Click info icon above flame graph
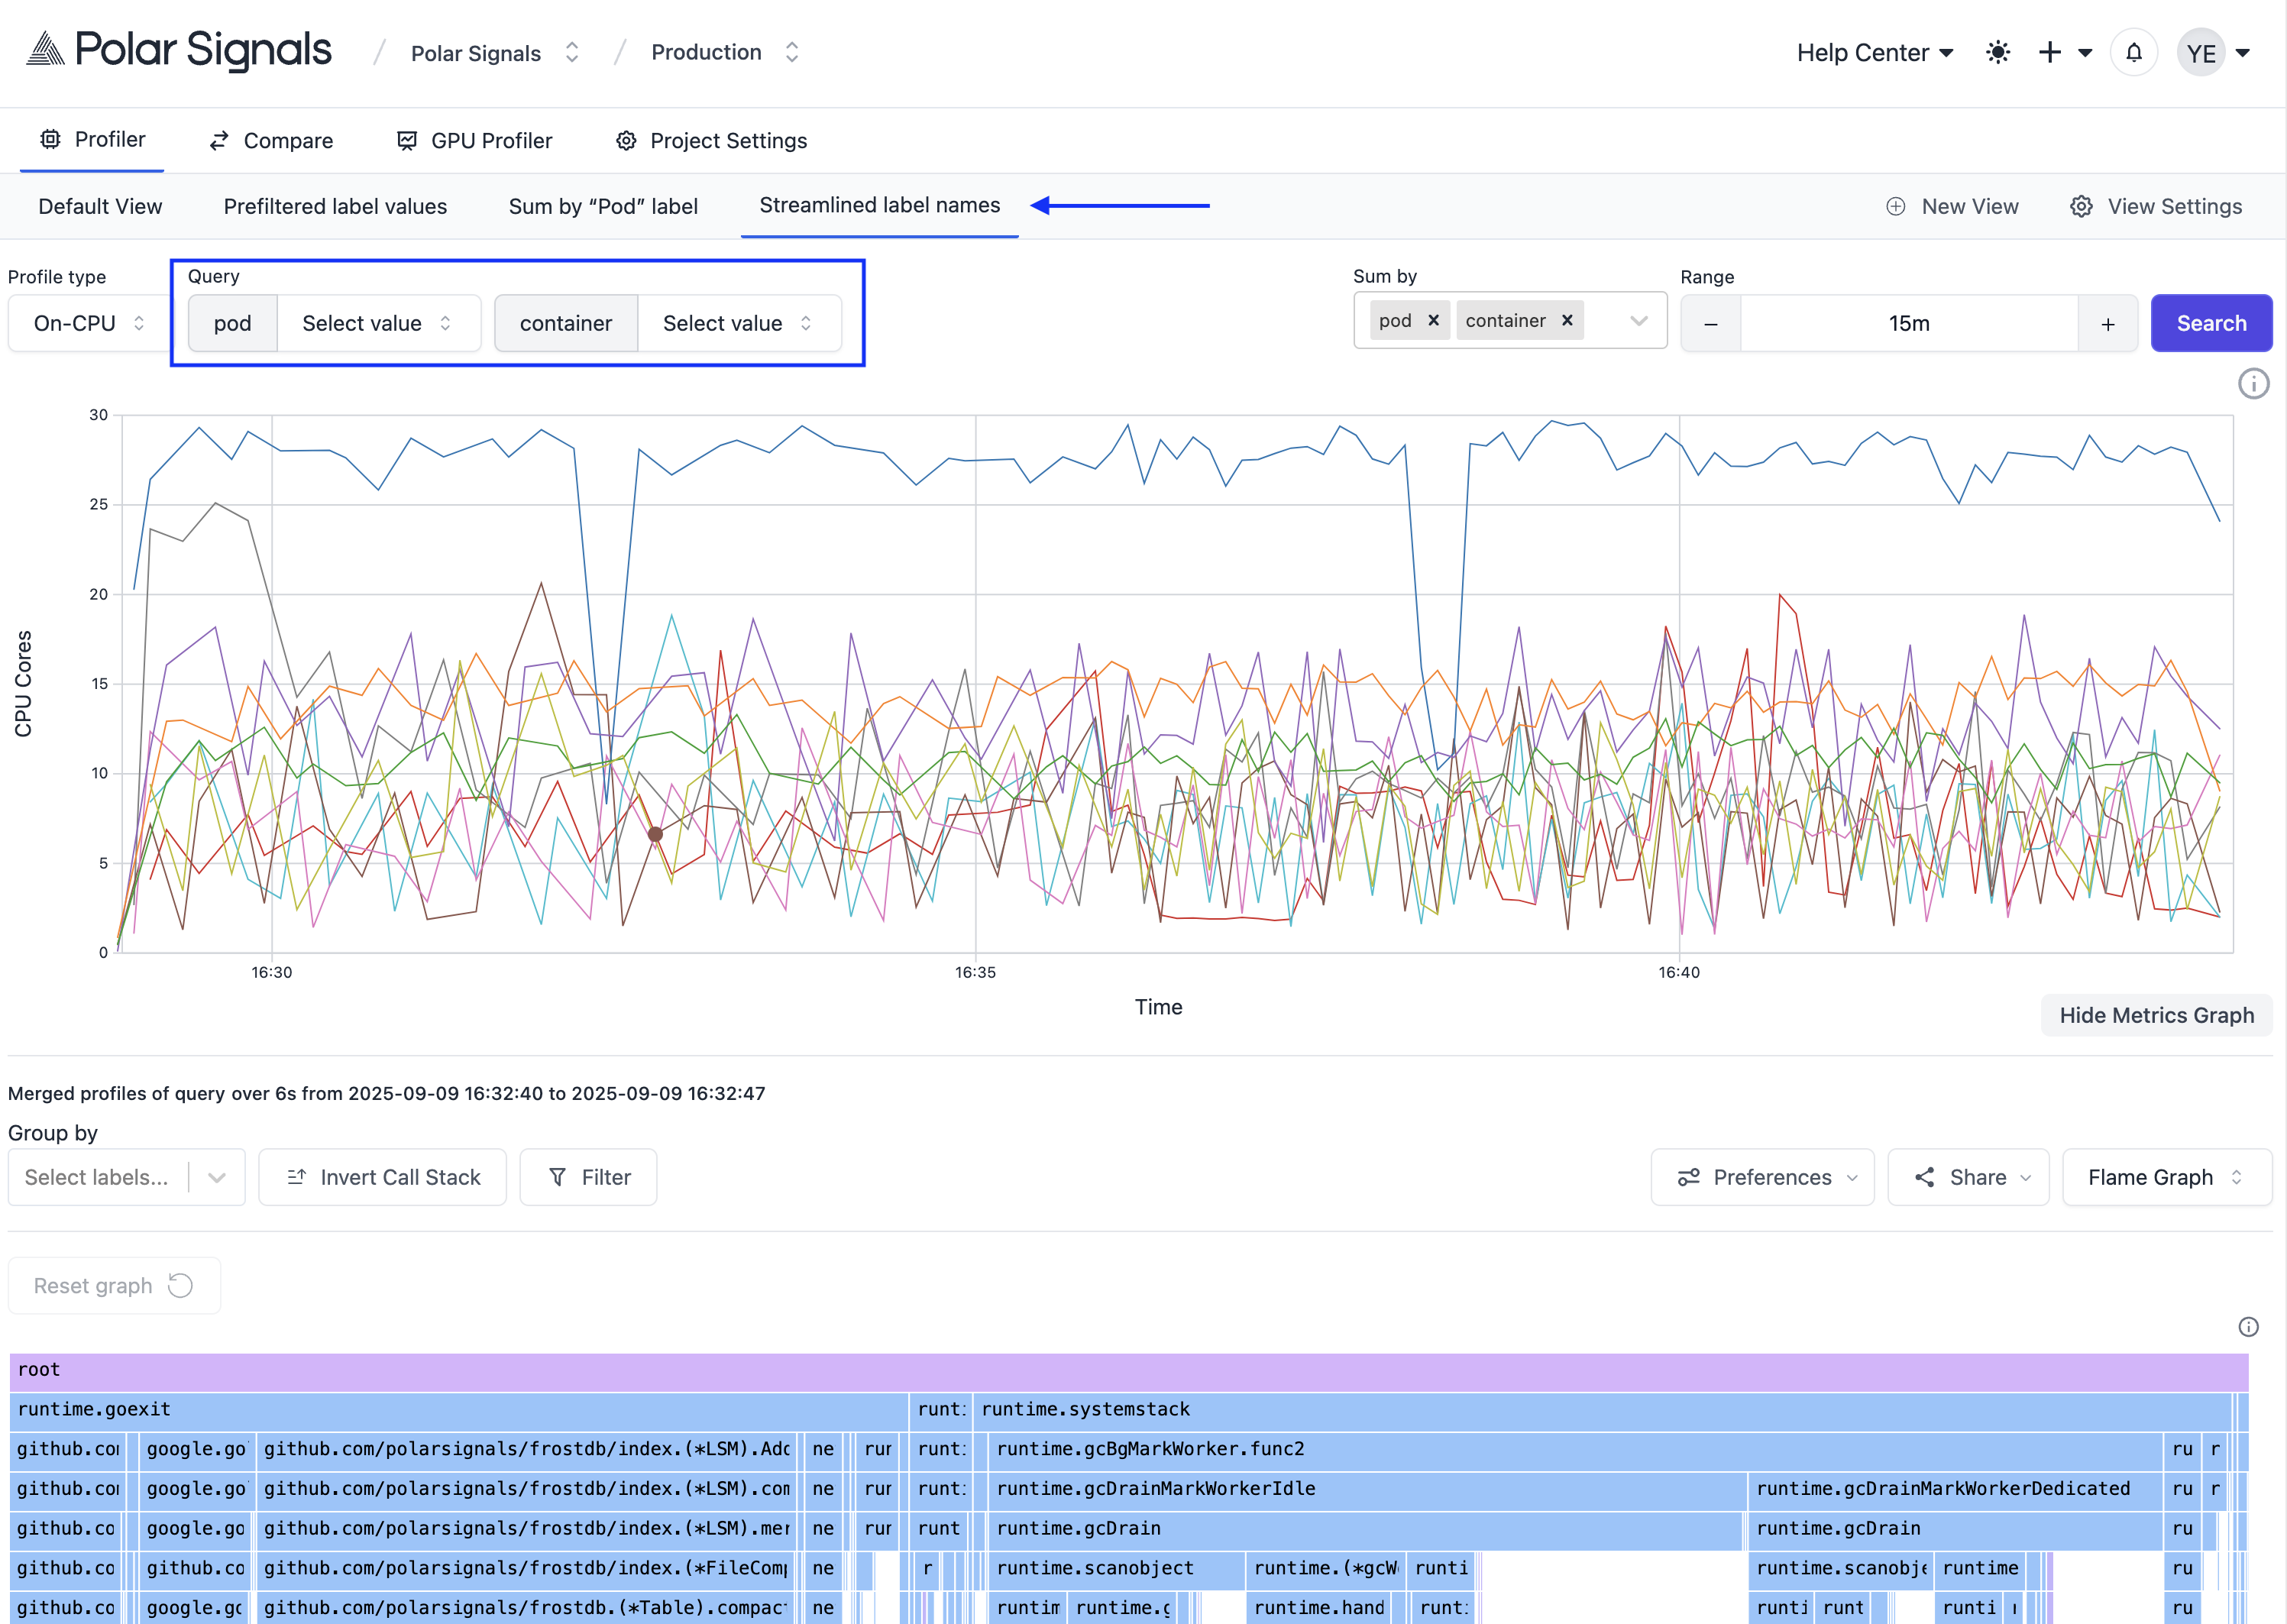Viewport: 2287px width, 1624px height. pyautogui.click(x=2248, y=1327)
